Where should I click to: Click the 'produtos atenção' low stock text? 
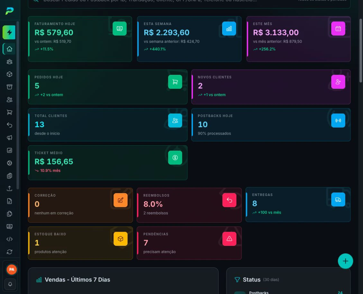(x=50, y=252)
